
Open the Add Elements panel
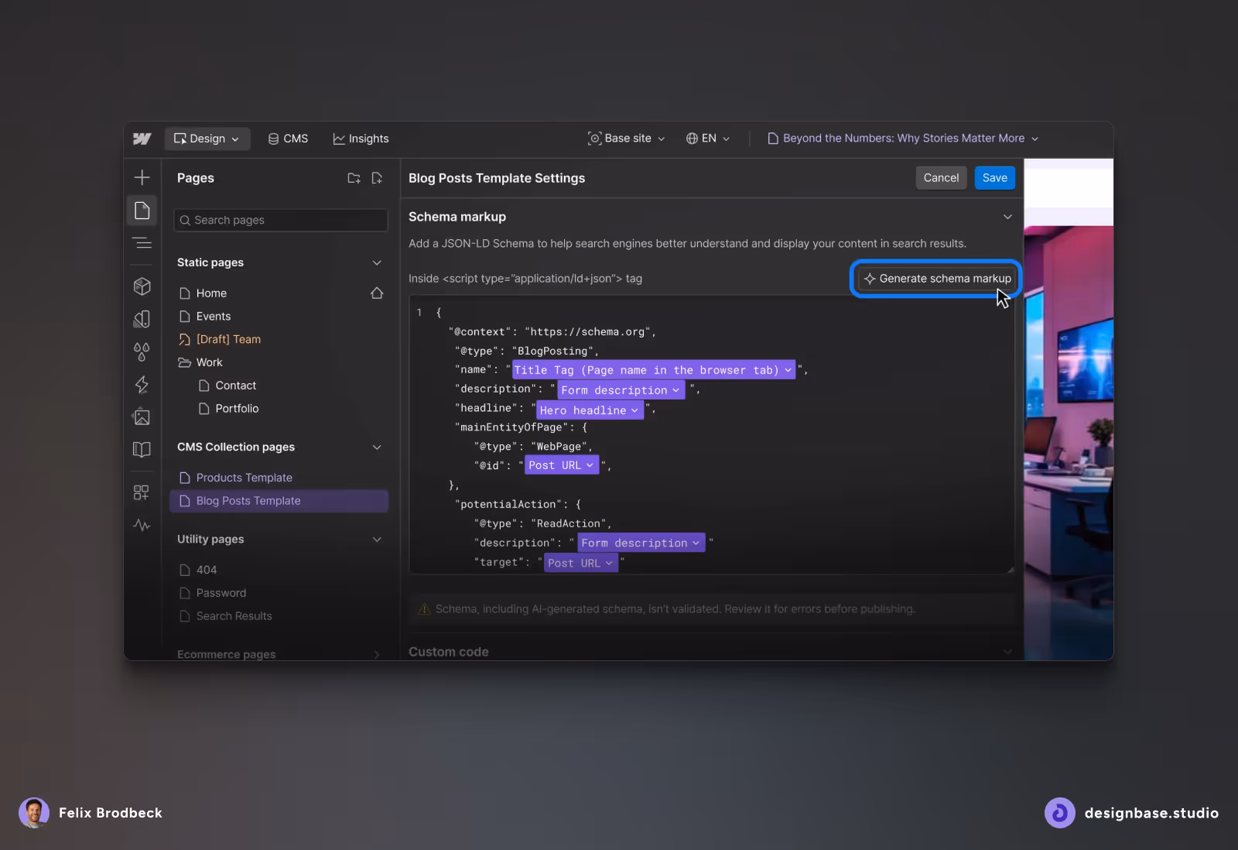click(x=142, y=177)
